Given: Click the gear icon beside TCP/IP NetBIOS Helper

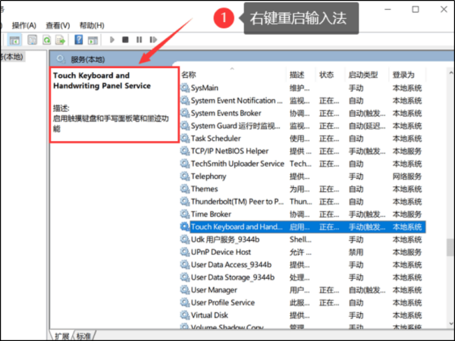Looking at the screenshot, I should click(184, 151).
